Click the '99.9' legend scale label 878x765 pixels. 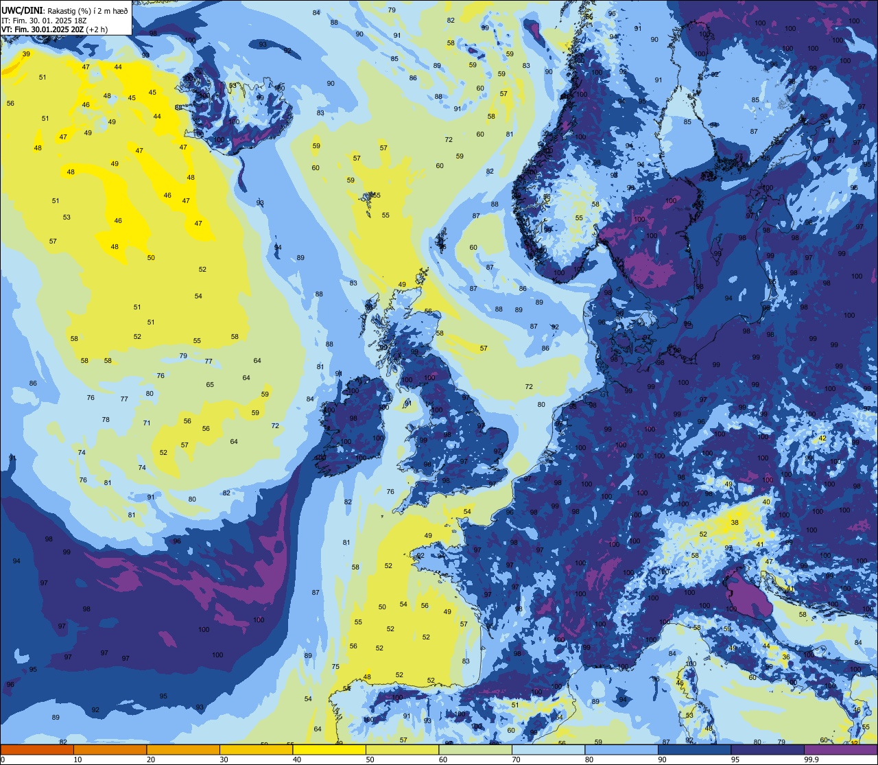click(812, 760)
